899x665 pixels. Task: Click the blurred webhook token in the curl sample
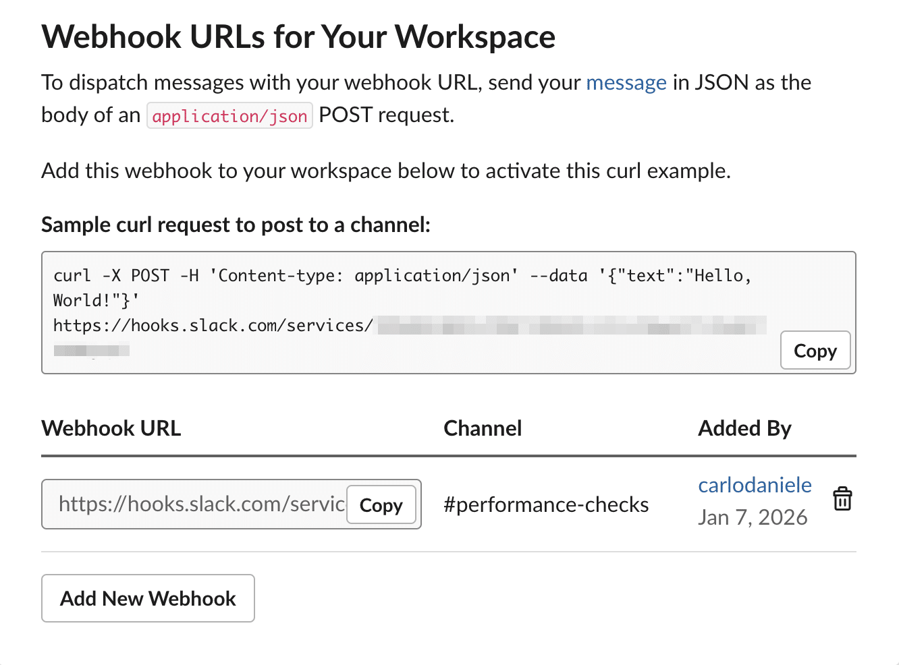tap(574, 324)
